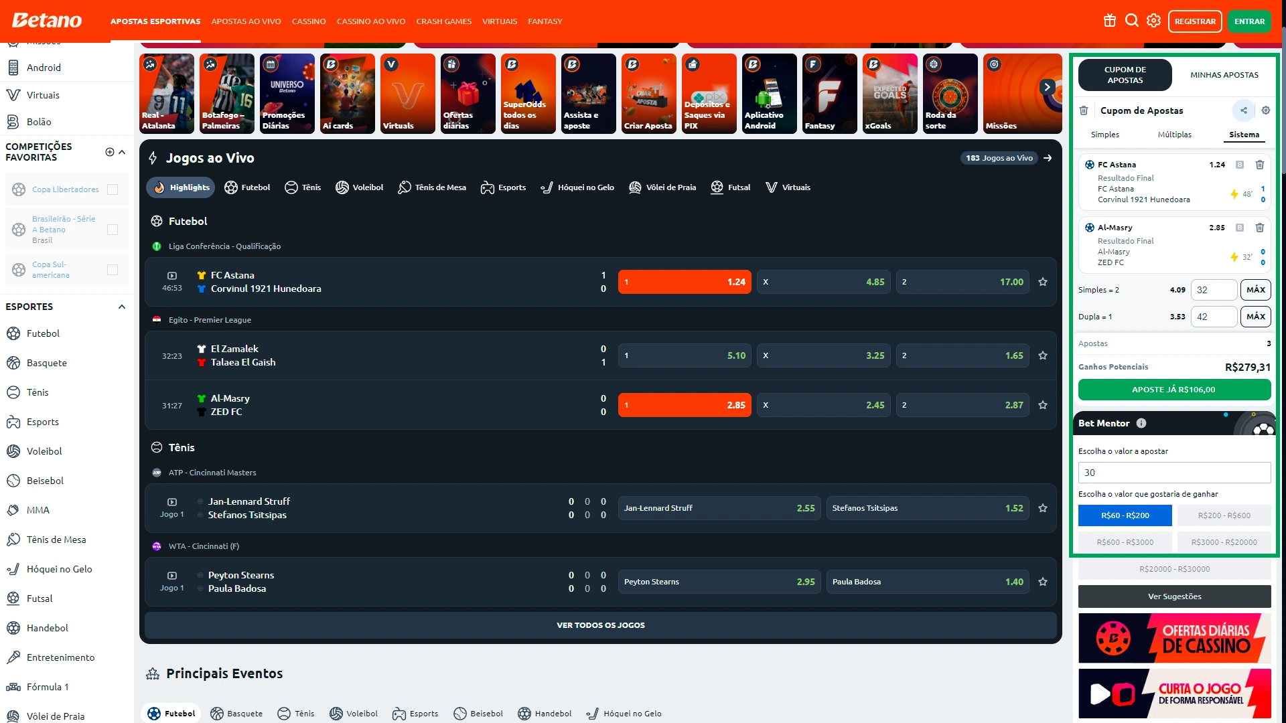This screenshot has width=1286, height=723.
Task: Open the Real - Atalanta promo card
Action: [167, 94]
